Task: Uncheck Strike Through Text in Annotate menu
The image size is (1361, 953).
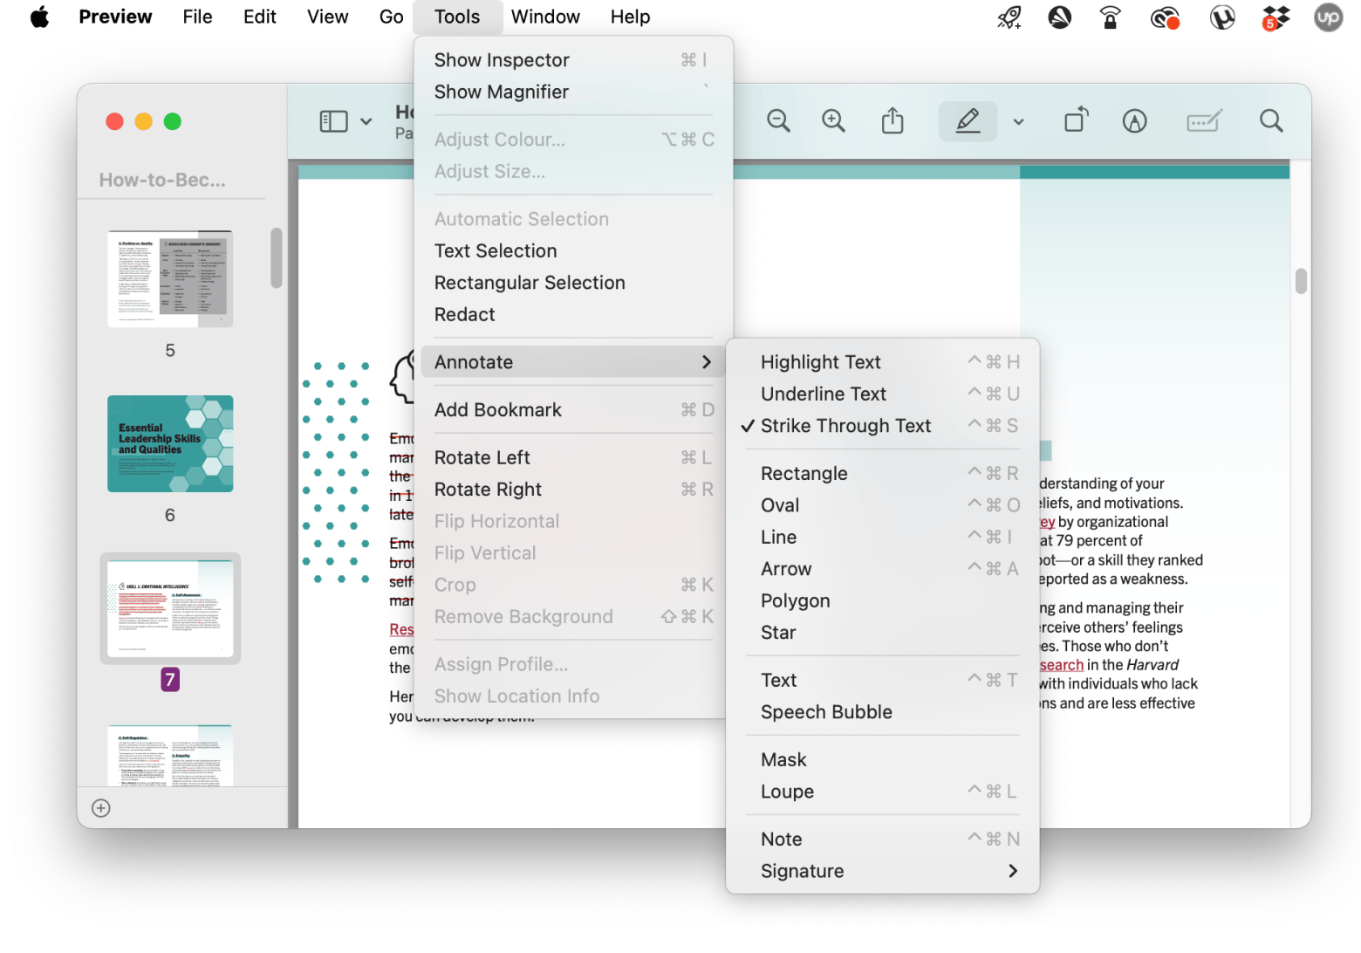Action: click(845, 426)
